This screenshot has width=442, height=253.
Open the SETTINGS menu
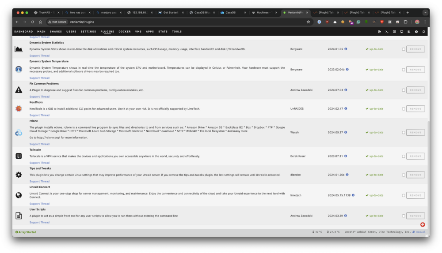point(88,32)
